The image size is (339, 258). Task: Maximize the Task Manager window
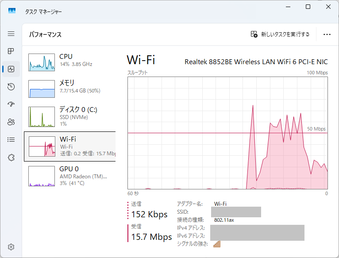308,7
